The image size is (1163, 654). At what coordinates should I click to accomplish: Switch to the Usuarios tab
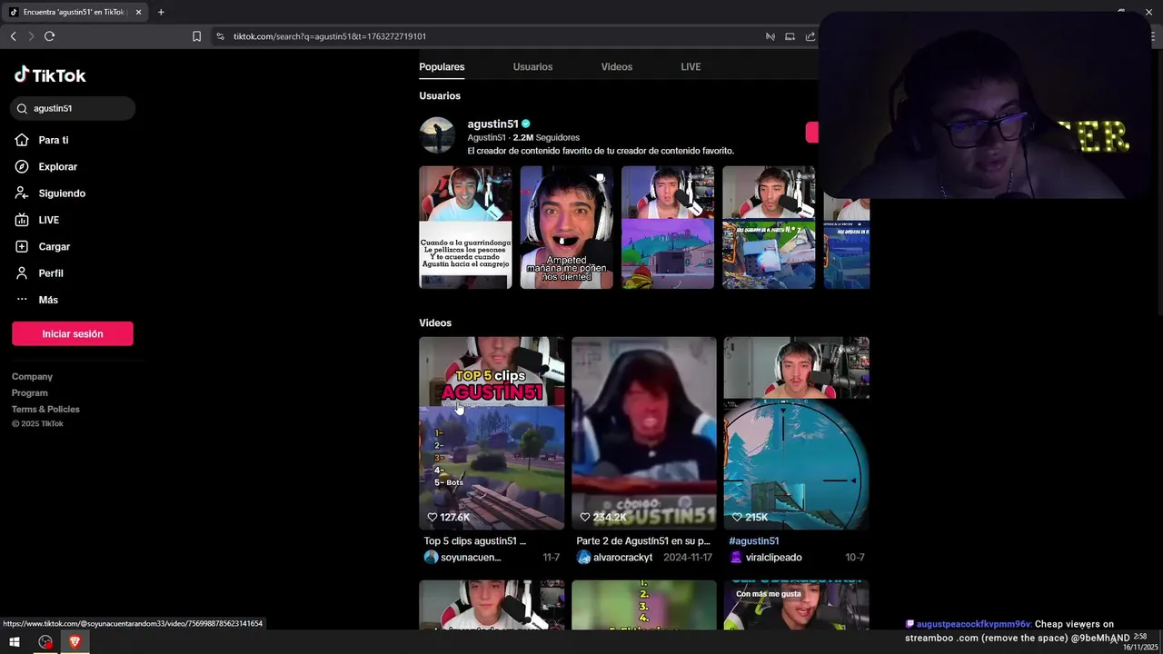coord(532,66)
